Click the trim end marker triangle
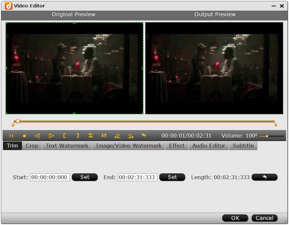 click(276, 125)
